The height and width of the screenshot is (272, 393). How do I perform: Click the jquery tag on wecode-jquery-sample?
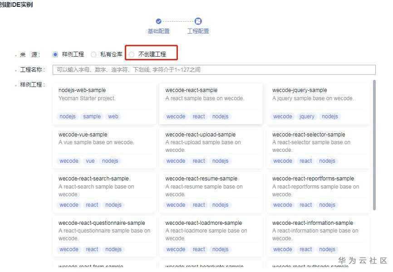click(307, 117)
